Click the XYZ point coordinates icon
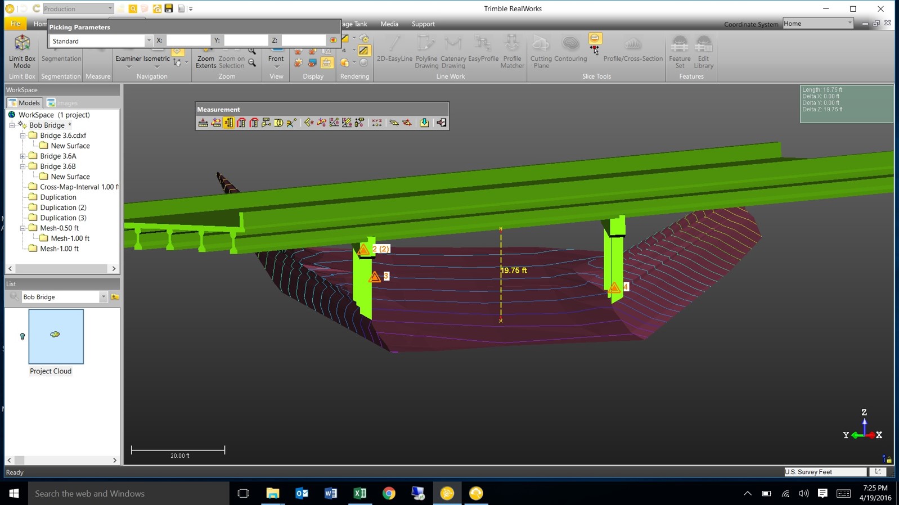The height and width of the screenshot is (505, 899). [377, 123]
